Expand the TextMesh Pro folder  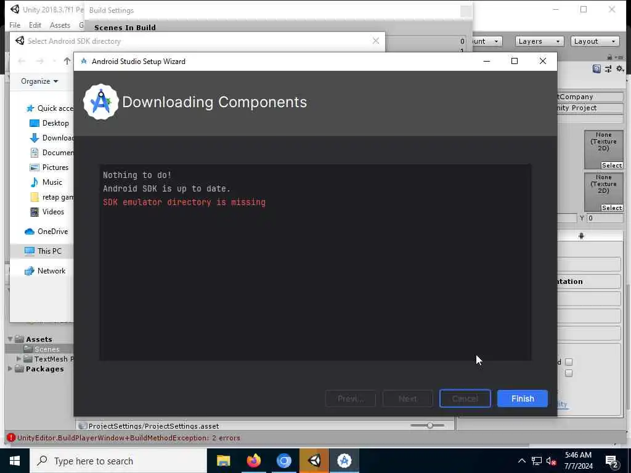click(18, 358)
